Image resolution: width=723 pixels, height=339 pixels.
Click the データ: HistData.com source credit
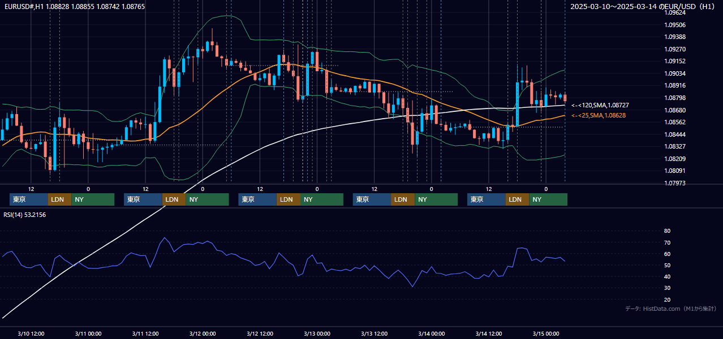click(x=670, y=308)
